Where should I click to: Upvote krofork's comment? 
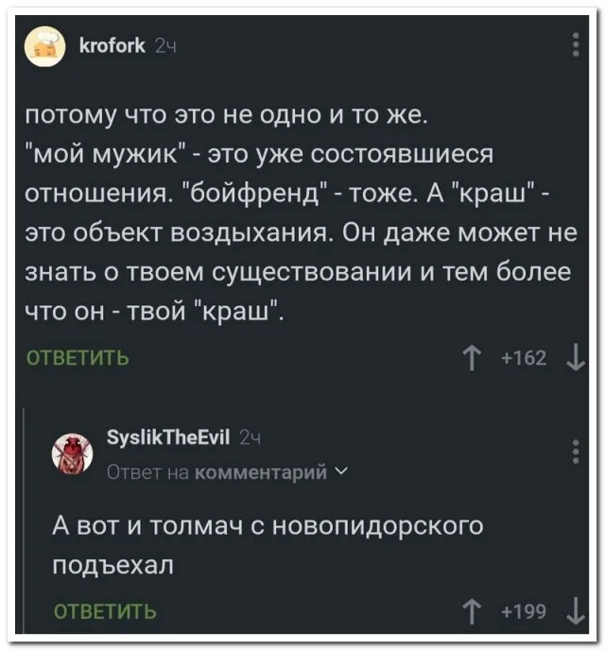click(472, 357)
